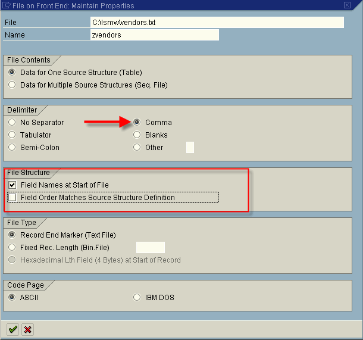Select the Blanks delimiter

(137, 135)
